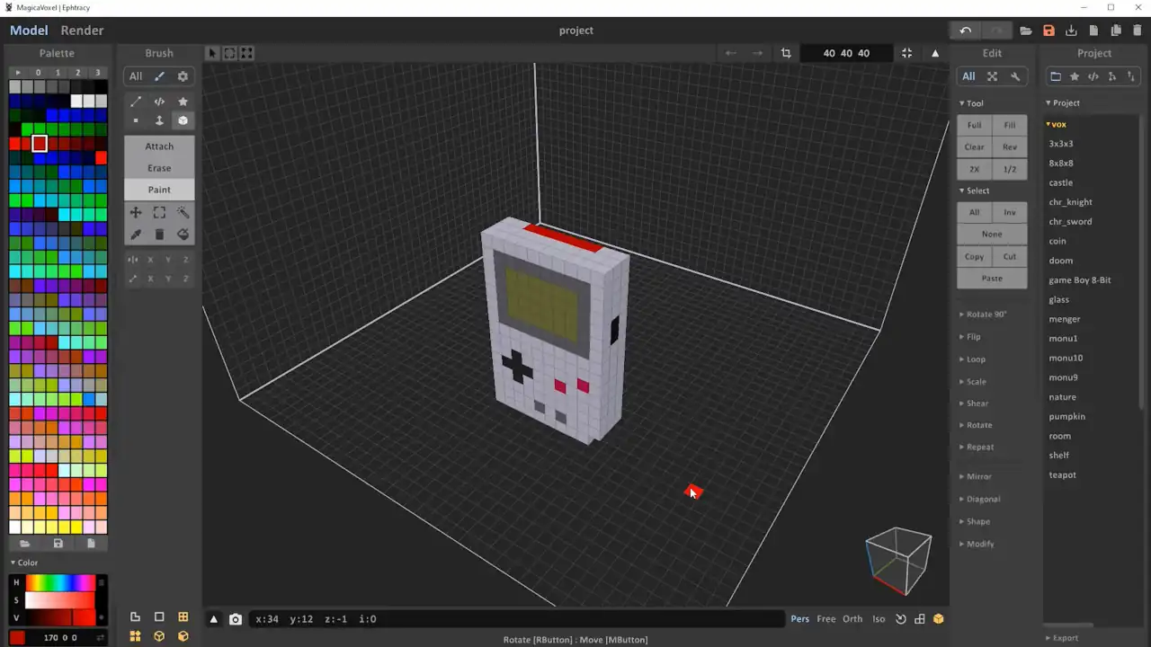Screen dimensions: 1151x647
Task: Click the crop model size icon
Action: 786,53
